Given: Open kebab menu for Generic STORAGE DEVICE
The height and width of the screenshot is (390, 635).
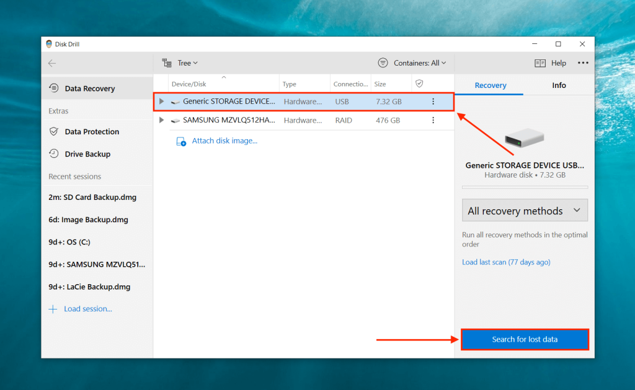Looking at the screenshot, I should (x=433, y=101).
